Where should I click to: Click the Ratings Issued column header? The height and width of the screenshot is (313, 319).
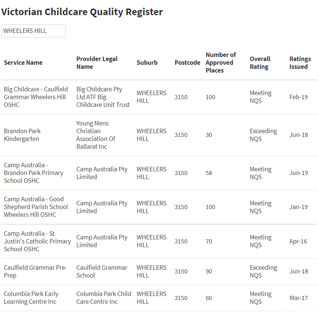click(x=300, y=63)
